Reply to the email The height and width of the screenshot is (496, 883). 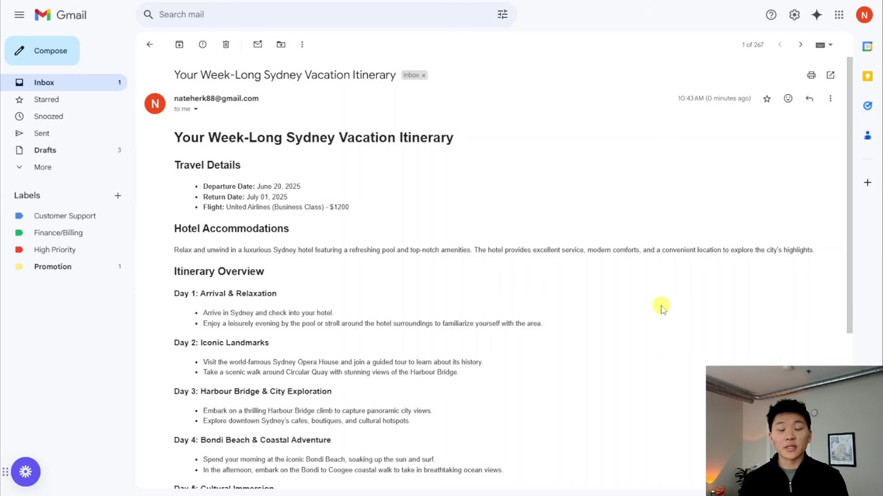click(x=809, y=98)
